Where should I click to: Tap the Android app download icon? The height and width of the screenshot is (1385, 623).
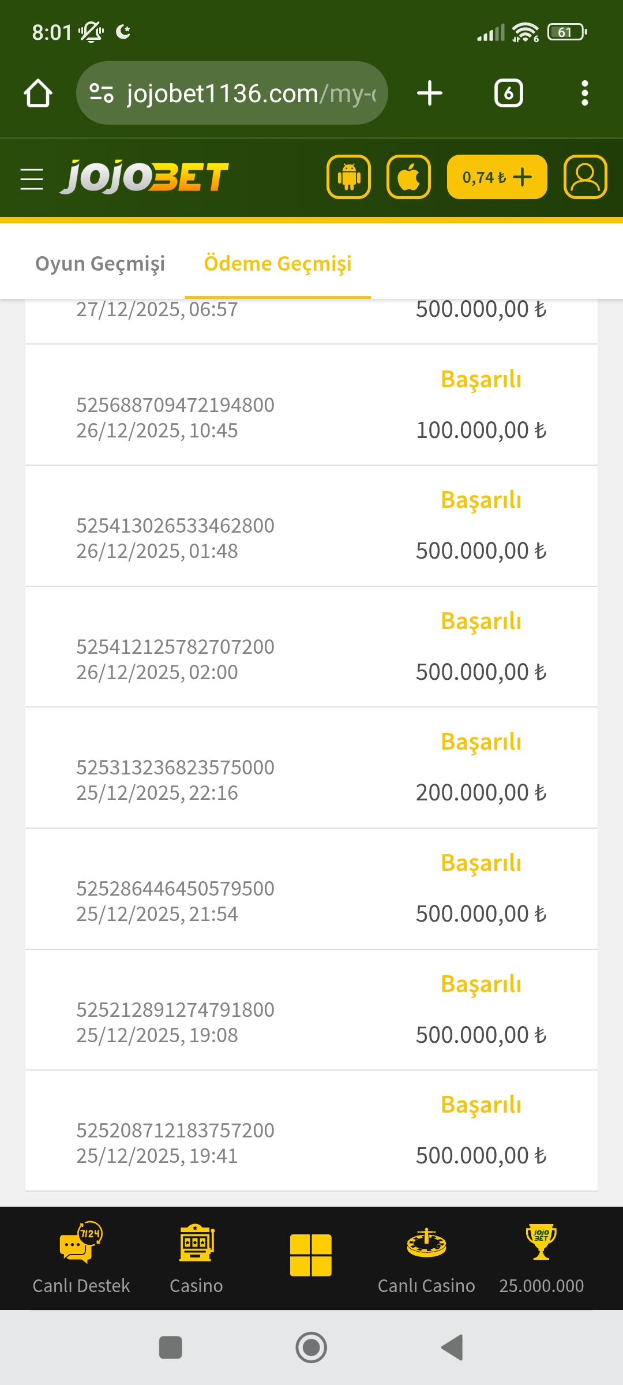(348, 177)
